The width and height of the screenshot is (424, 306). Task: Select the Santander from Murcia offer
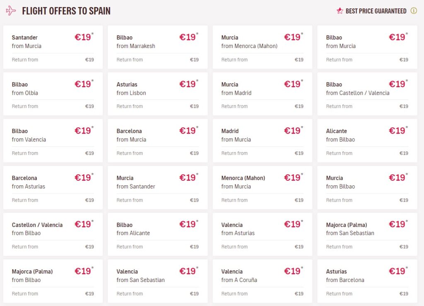[53, 47]
